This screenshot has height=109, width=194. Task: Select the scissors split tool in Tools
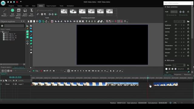point(38,14)
